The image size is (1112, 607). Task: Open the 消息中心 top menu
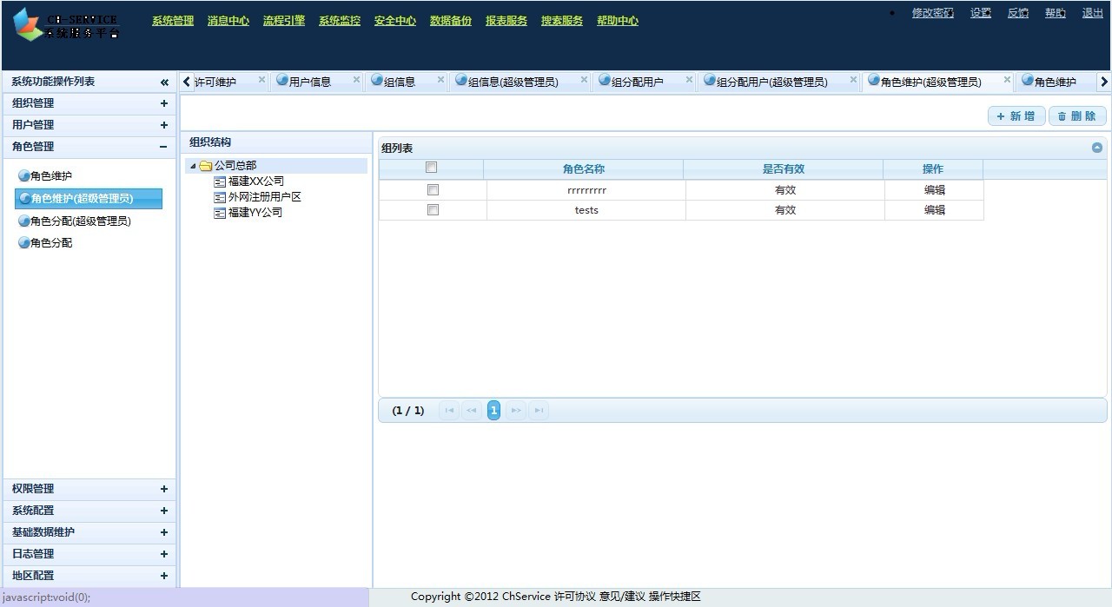[x=228, y=21]
